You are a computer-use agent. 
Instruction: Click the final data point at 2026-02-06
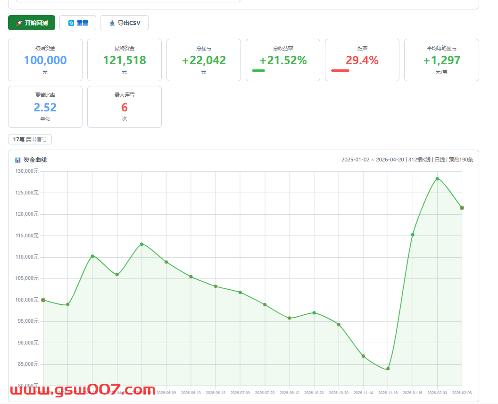coord(462,208)
